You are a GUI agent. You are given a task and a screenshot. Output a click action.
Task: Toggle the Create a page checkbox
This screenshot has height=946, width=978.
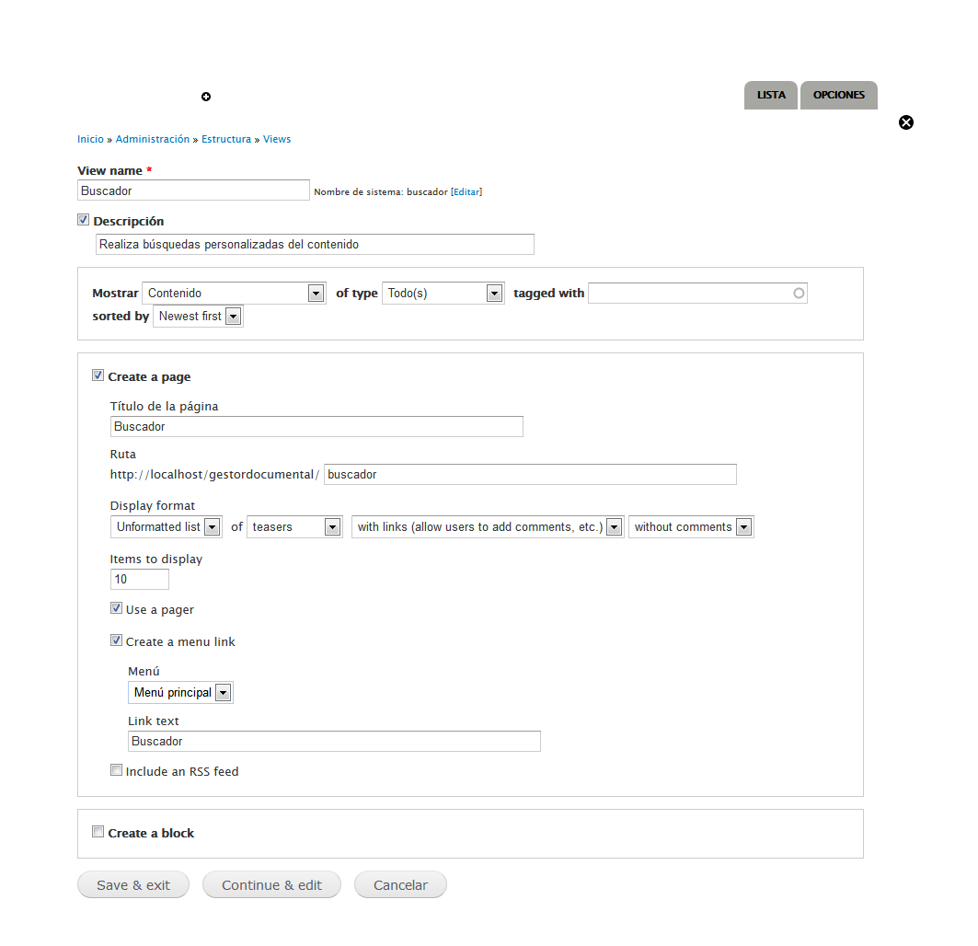(98, 375)
